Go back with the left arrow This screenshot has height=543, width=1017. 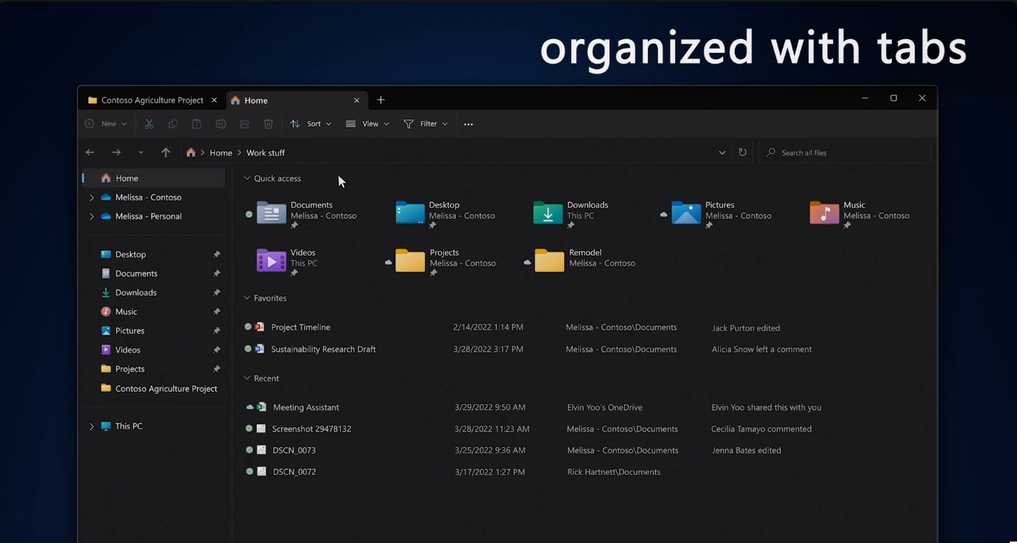(x=90, y=153)
